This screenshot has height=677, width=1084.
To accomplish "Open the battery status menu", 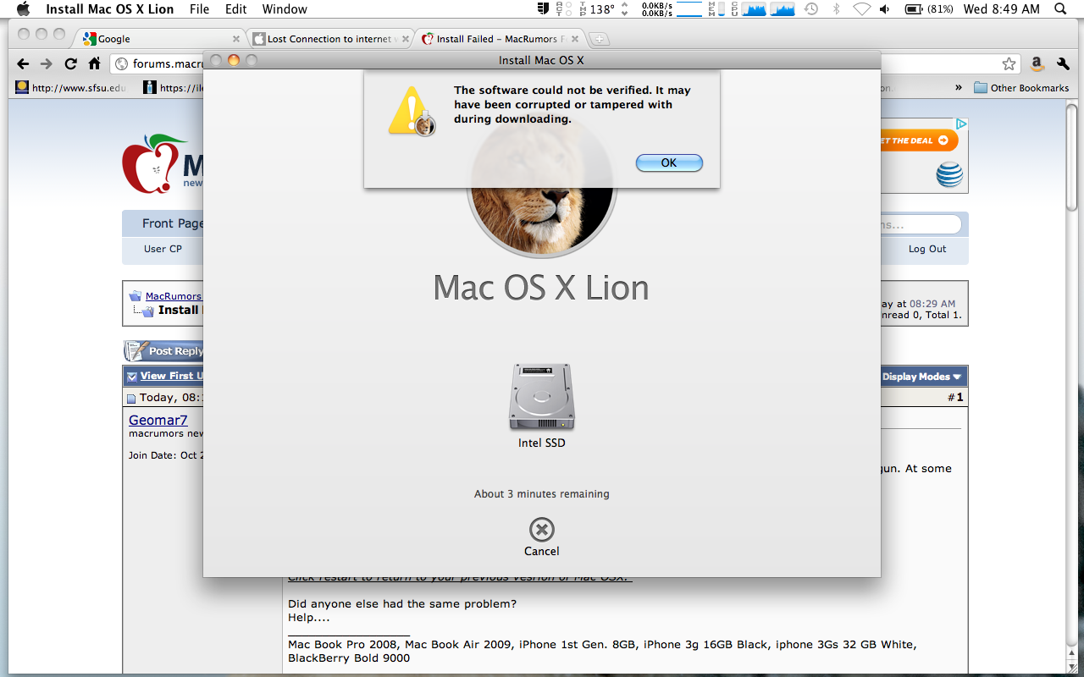I will tap(928, 9).
